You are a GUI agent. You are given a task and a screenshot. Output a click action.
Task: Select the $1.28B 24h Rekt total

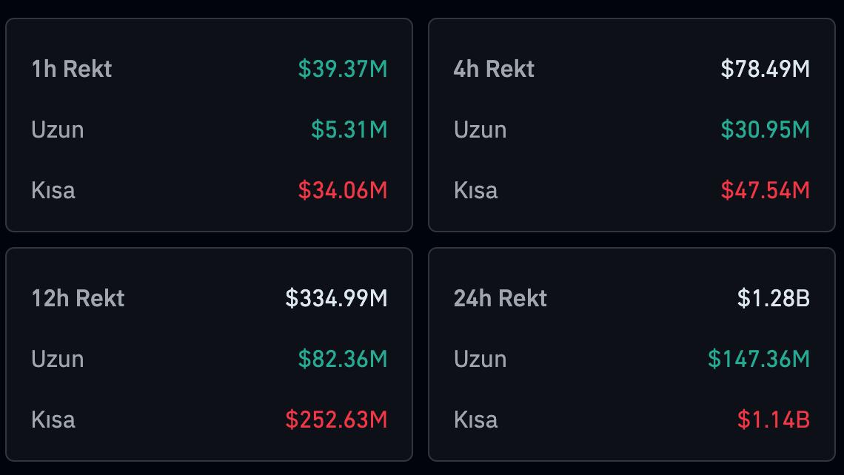(774, 298)
